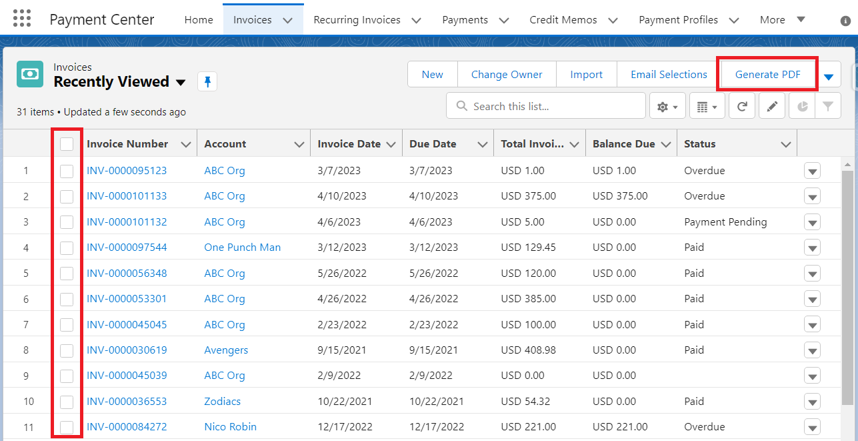Open row actions for INV-0000101132
Viewport: 858px width, 441px height.
[x=811, y=222]
